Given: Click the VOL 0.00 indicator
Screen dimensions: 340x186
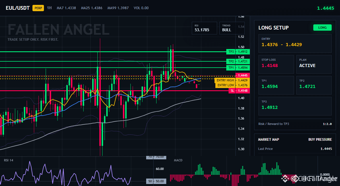Looking at the screenshot, I should 141,8.
